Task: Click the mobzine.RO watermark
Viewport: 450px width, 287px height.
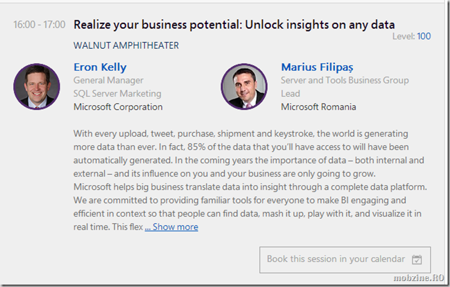Action: click(x=419, y=277)
